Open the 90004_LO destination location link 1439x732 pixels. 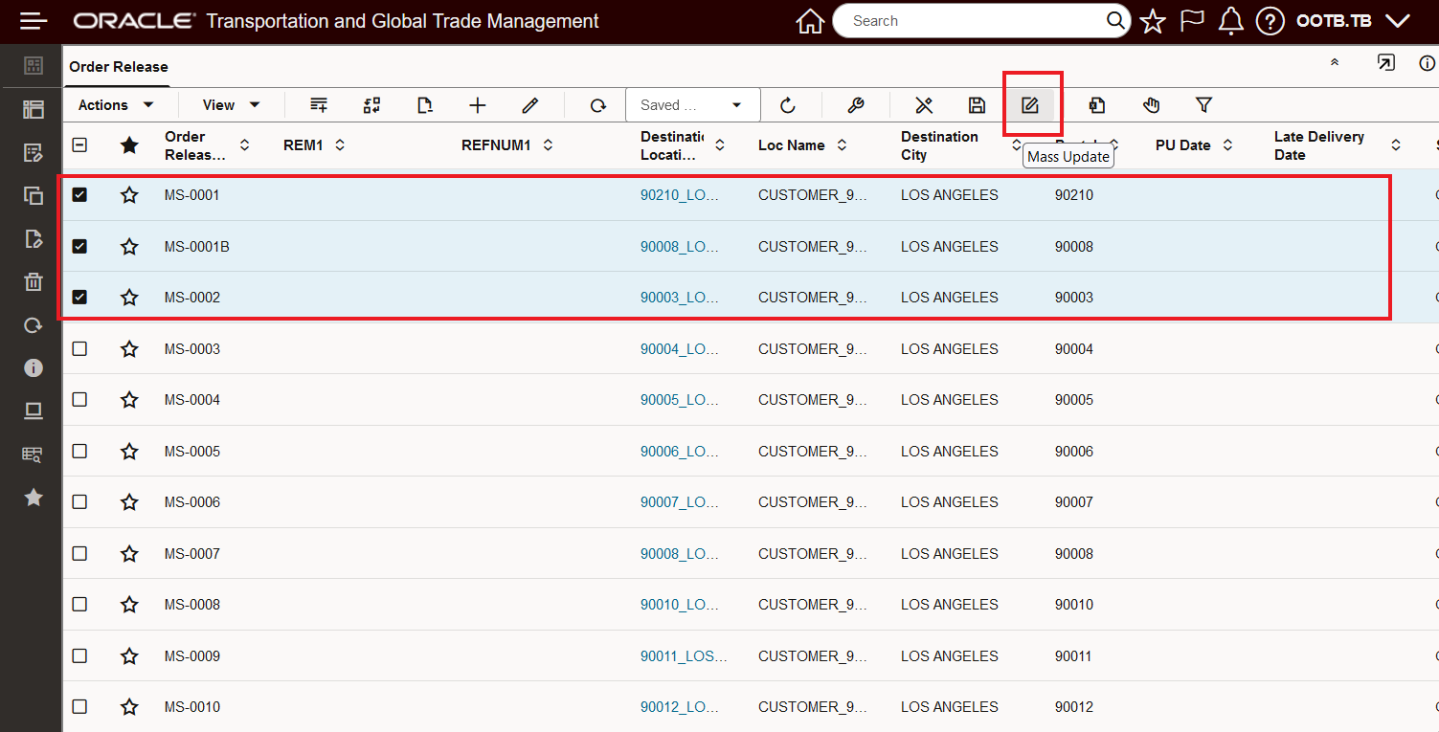click(x=679, y=349)
